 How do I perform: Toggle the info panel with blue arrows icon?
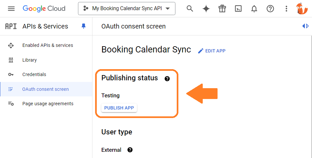point(305,26)
